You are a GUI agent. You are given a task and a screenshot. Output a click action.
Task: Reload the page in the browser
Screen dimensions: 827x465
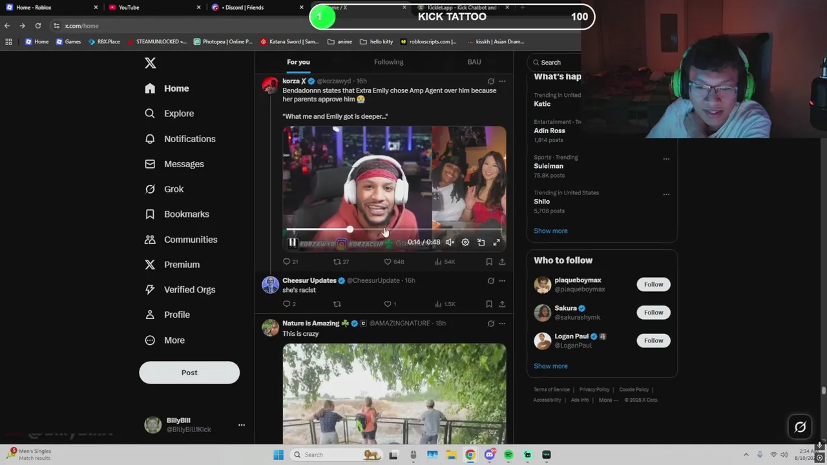[38, 26]
